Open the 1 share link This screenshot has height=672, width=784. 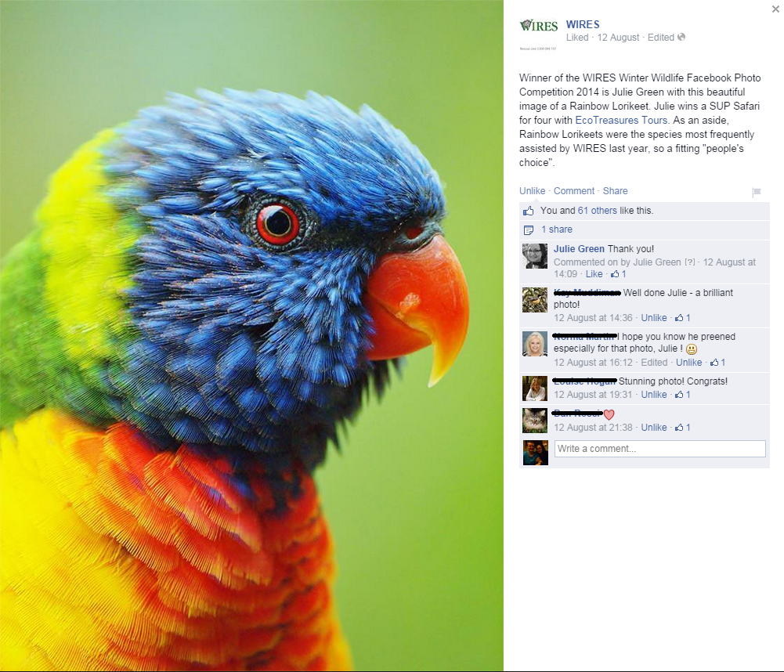[557, 229]
